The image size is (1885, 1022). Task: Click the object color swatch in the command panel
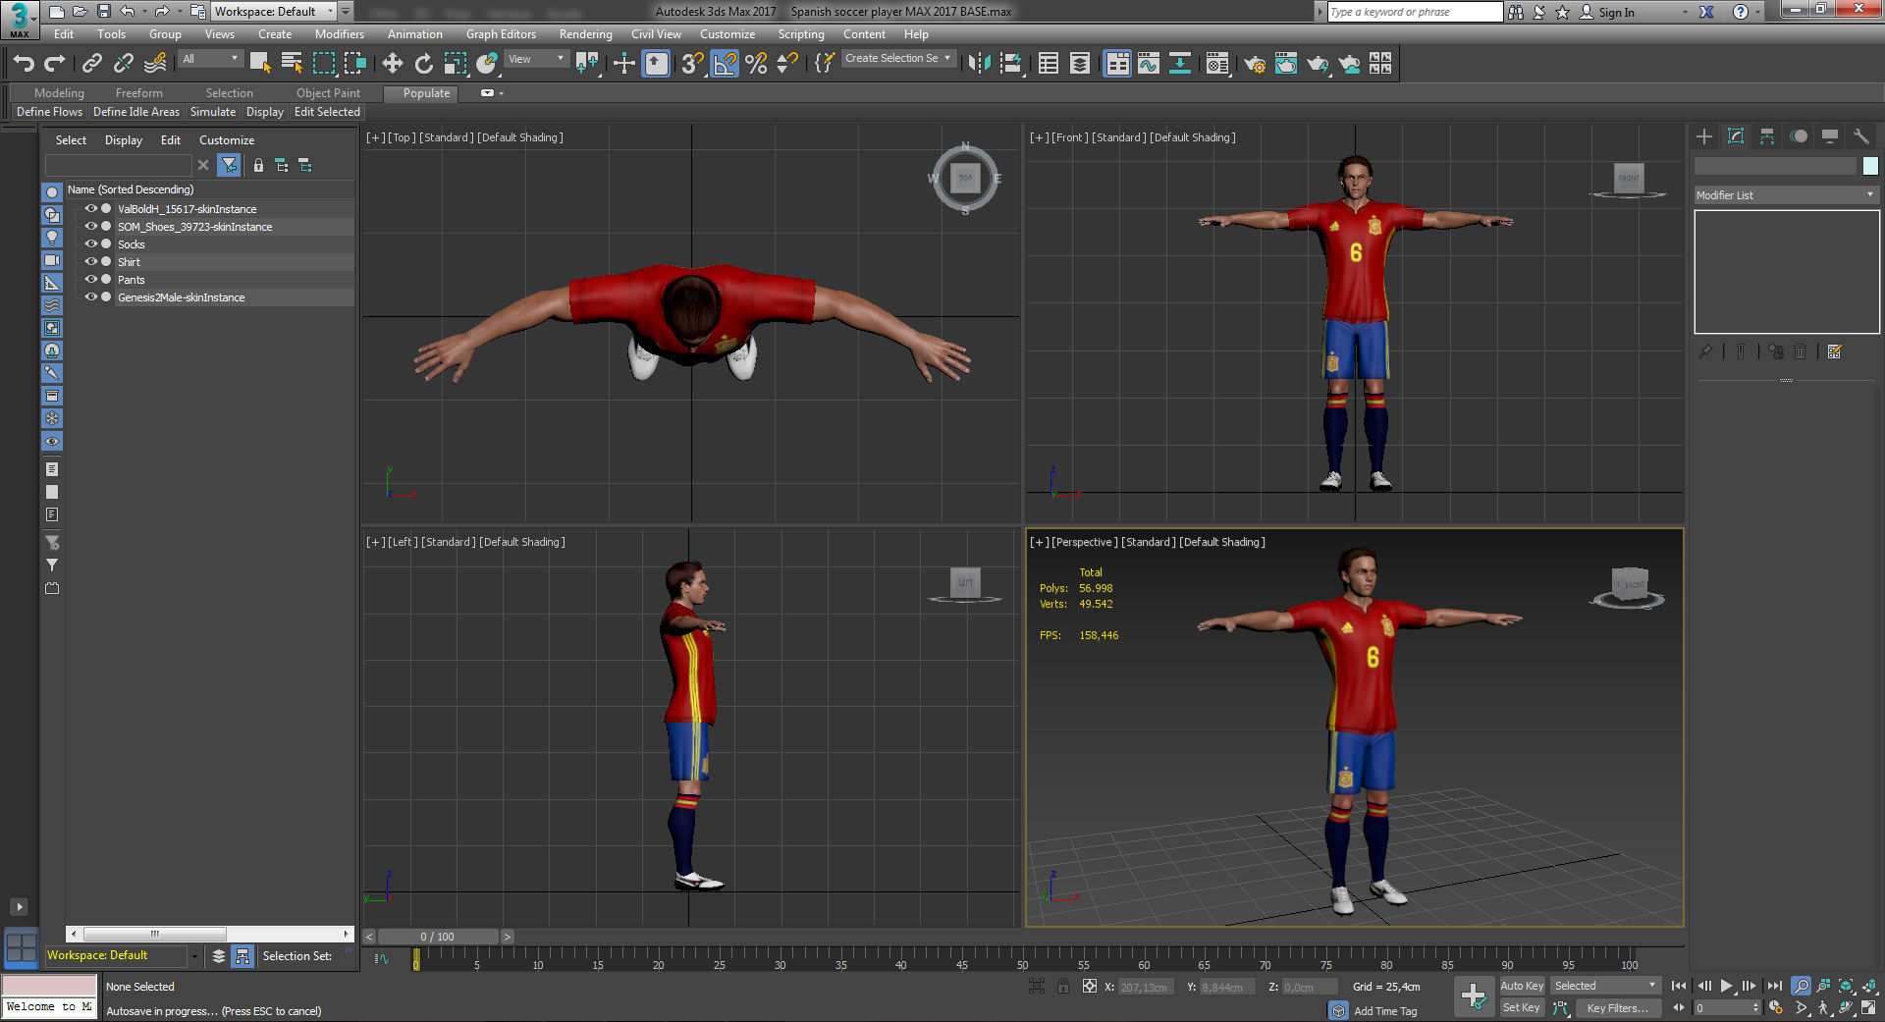(x=1870, y=166)
